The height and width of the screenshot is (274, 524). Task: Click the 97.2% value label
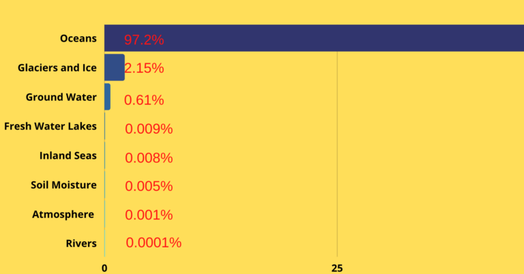pyautogui.click(x=144, y=40)
